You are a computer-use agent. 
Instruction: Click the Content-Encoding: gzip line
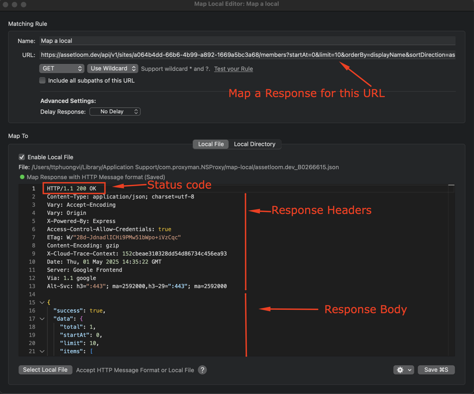[83, 245]
